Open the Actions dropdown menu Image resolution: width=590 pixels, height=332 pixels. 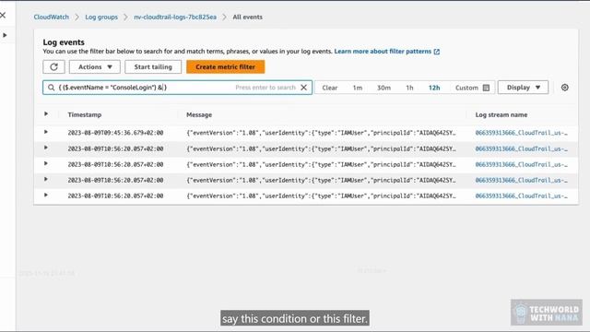(x=95, y=66)
